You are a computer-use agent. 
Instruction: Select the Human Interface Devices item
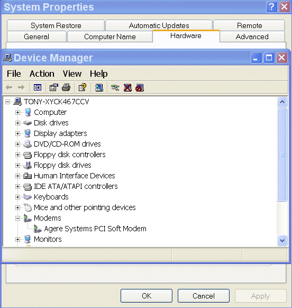[75, 176]
